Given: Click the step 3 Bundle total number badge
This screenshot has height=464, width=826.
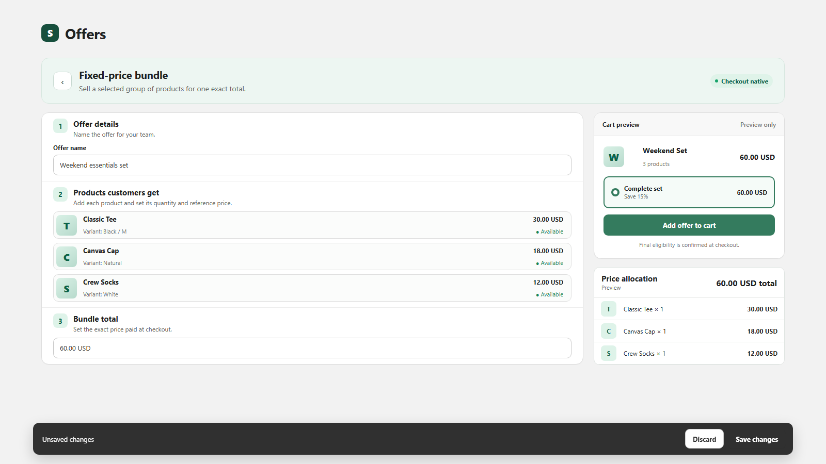Looking at the screenshot, I should click(60, 321).
